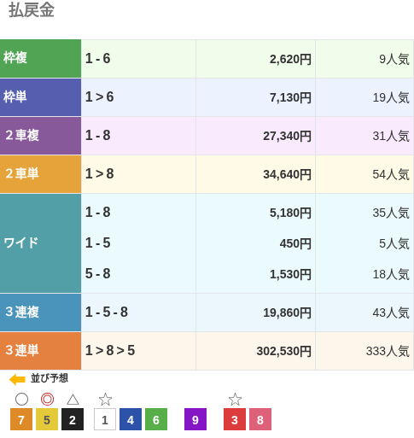Image resolution: width=414 pixels, height=438 pixels.
Task: Click the 2車単 orange header cell
Action: [x=40, y=174]
